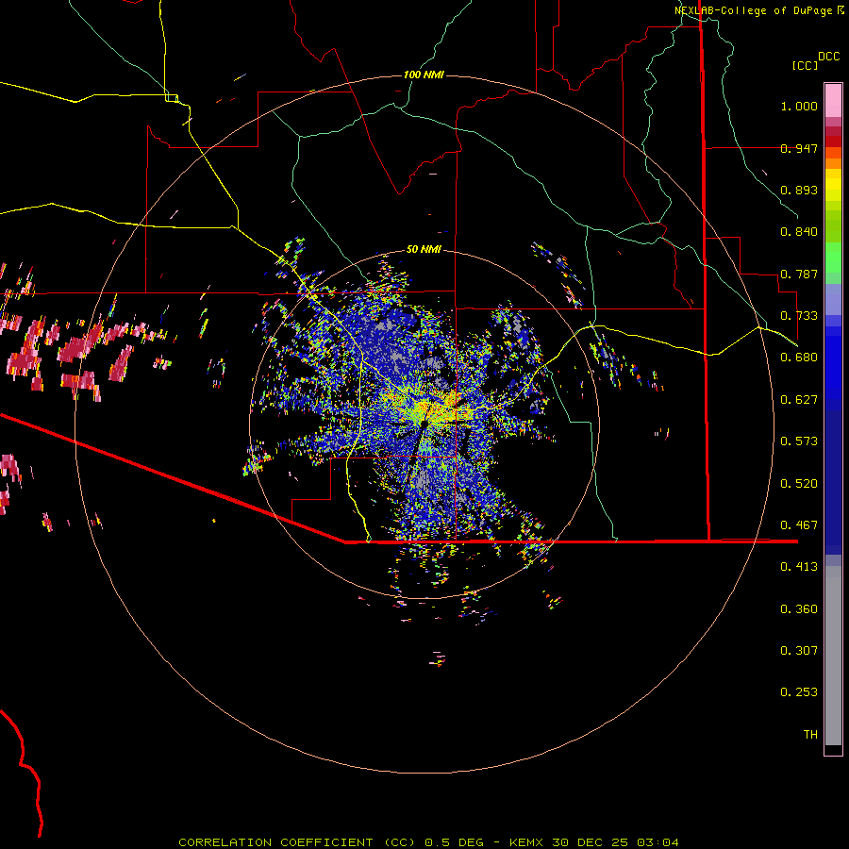Screen dimensions: 849x849
Task: Click the 0.520 scale value
Action: [x=799, y=484]
